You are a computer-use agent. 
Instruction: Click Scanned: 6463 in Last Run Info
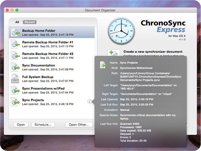tap(130, 124)
